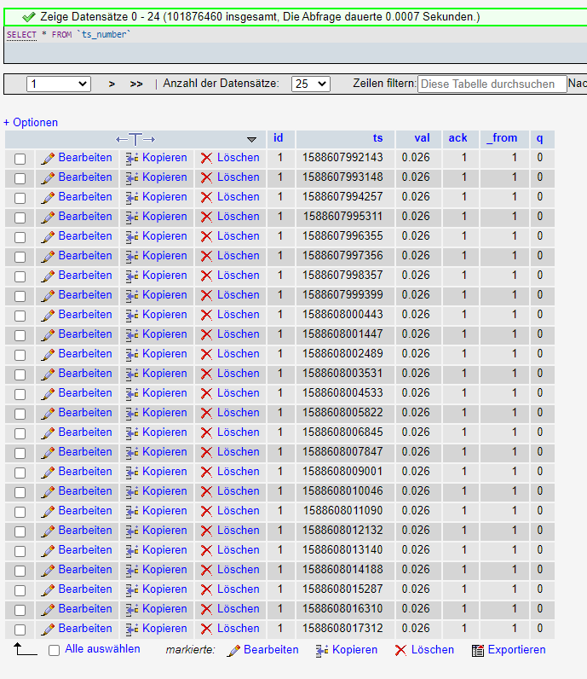Click pencil icon in row ts 1588607992143
587x679 pixels.
(48, 159)
